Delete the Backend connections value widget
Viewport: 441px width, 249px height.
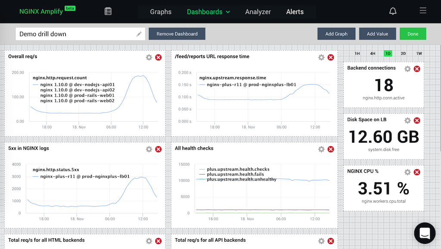(x=417, y=69)
